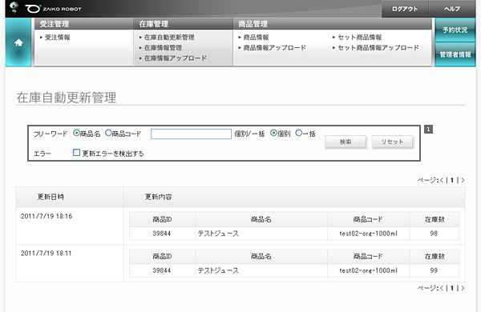Open 在庫情報管理 menu link
Image resolution: width=481 pixels, height=312 pixels.
point(163,48)
